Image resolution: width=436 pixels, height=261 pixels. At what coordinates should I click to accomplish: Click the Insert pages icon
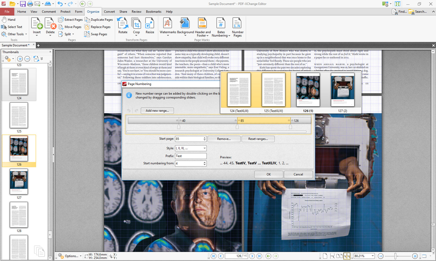pos(37,23)
